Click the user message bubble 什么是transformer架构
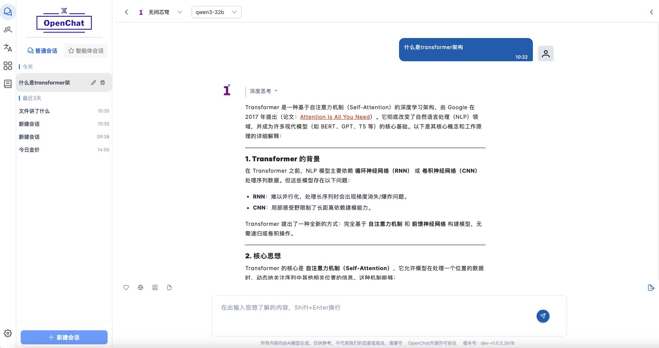Viewport: 659px width, 348px height. tap(466, 49)
